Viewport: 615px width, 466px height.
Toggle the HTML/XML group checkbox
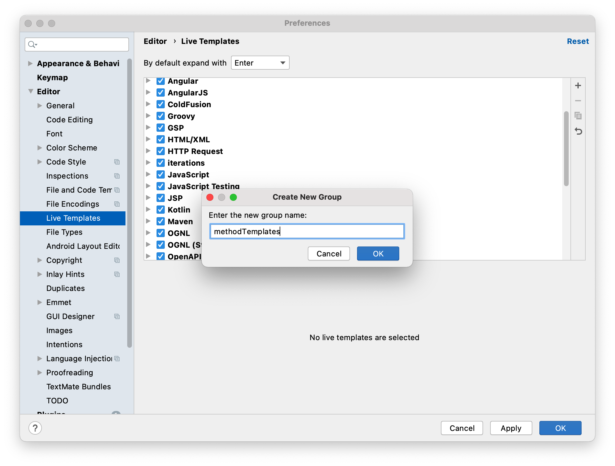coord(160,139)
